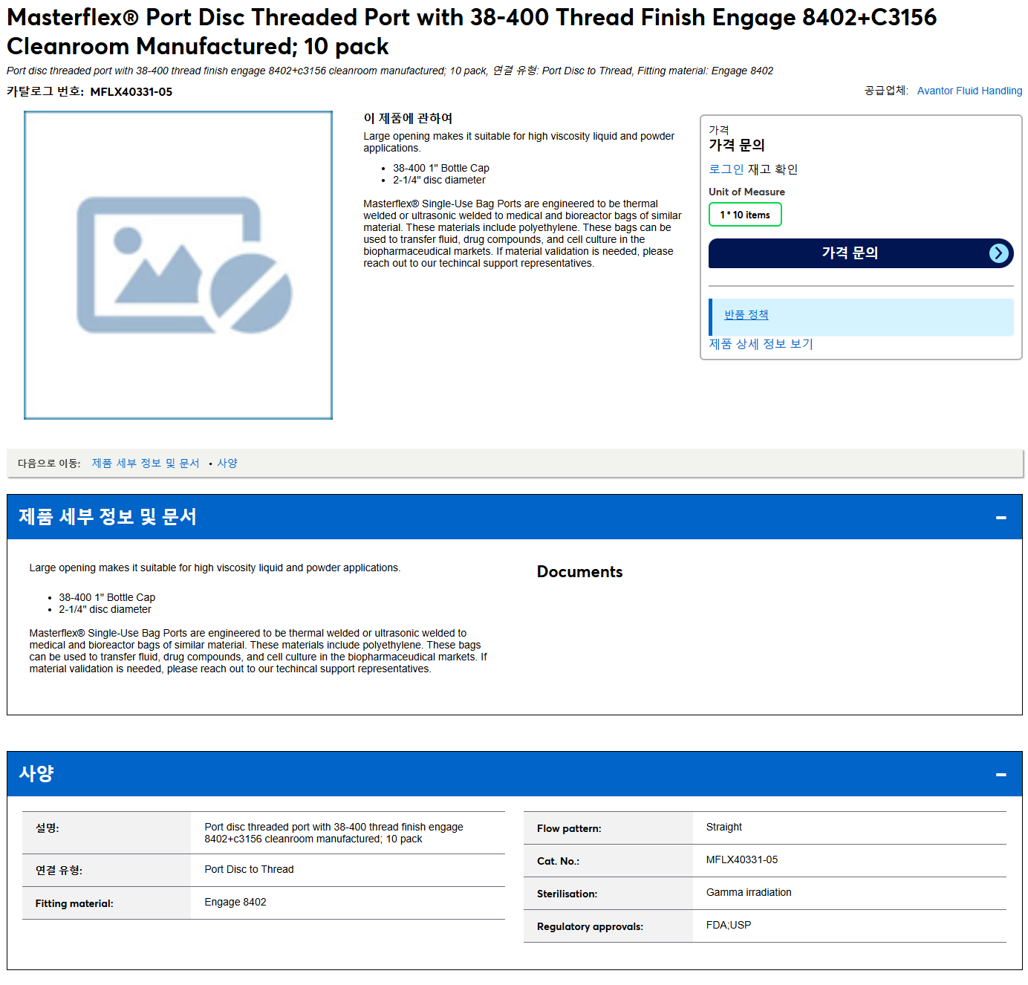1028x985 pixels.
Task: Jump to 사양 anchor link
Action: pyautogui.click(x=227, y=463)
